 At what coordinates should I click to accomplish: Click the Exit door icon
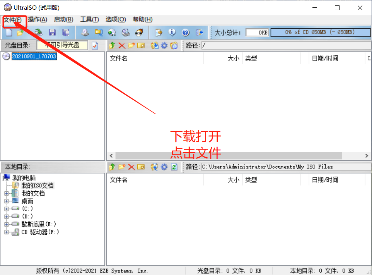click(199, 32)
